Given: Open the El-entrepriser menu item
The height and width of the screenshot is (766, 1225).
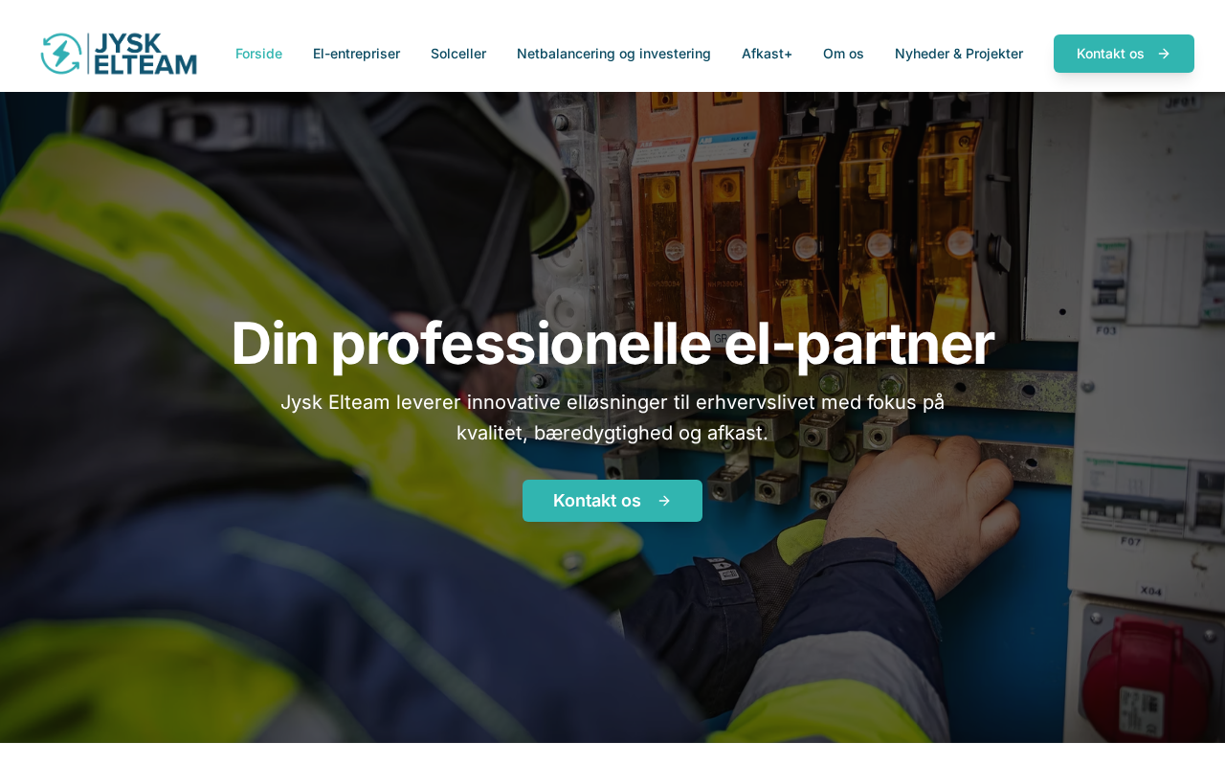Looking at the screenshot, I should tap(356, 54).
